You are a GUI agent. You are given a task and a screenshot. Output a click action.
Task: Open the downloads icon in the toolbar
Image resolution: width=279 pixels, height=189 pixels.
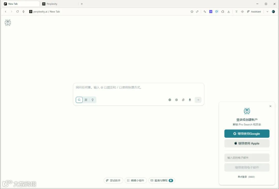[x=229, y=12]
